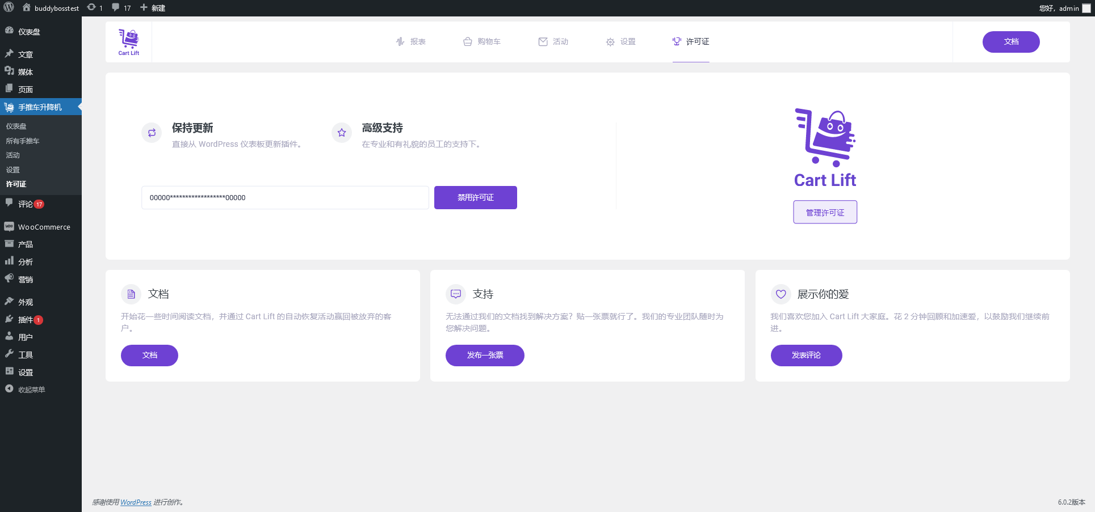Click the 文档 card document icon
The width and height of the screenshot is (1095, 512).
[131, 294]
